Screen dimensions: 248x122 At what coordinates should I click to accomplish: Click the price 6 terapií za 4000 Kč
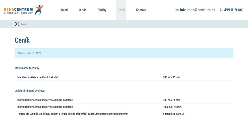174,114
